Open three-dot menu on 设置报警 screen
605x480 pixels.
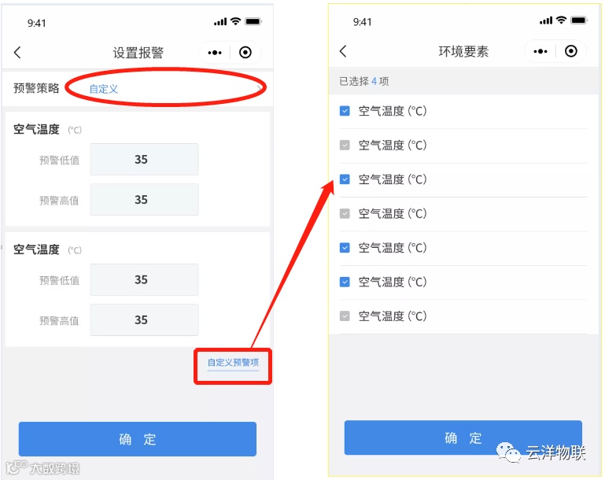pyautogui.click(x=215, y=53)
